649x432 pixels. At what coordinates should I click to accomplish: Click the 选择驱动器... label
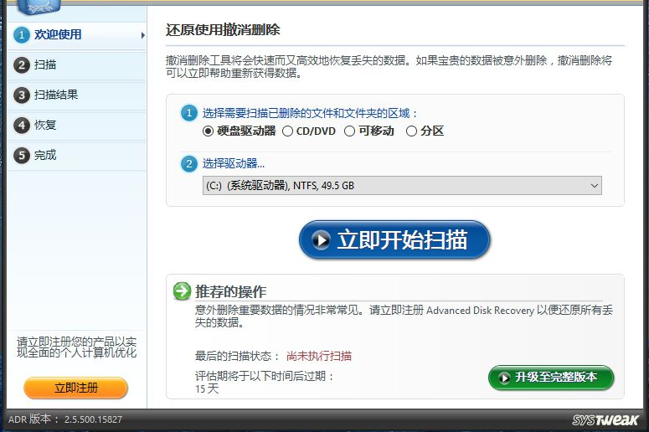coord(234,163)
